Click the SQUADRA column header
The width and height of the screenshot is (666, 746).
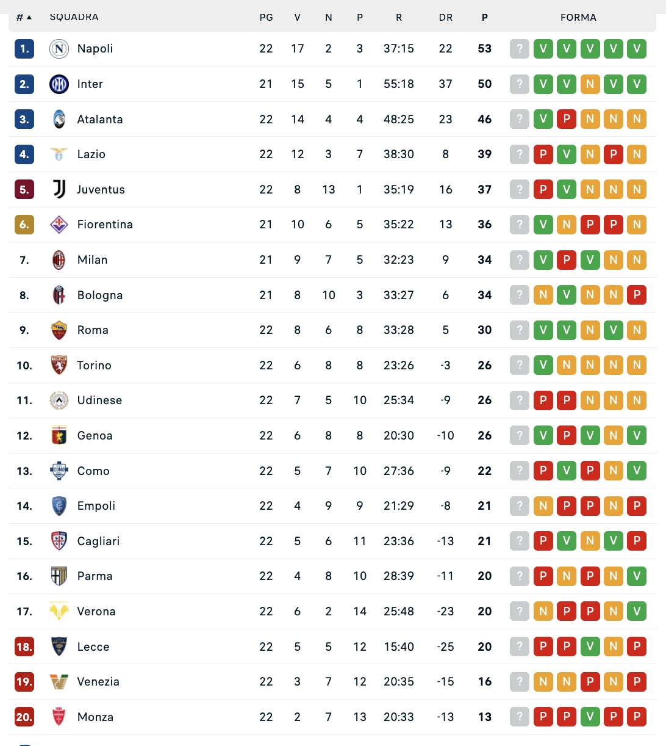(74, 18)
